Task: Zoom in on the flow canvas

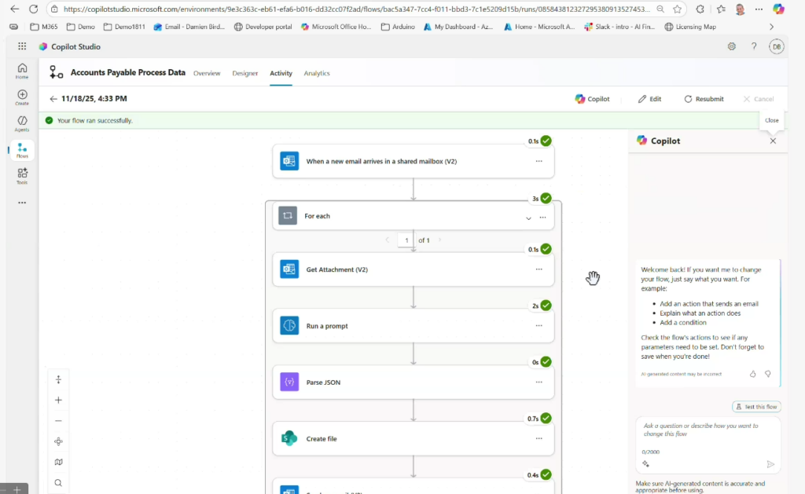Action: [58, 400]
